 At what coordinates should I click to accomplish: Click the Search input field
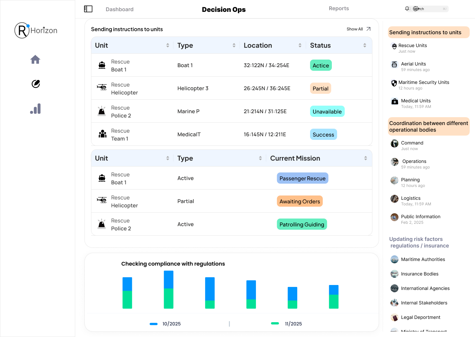(430, 9)
